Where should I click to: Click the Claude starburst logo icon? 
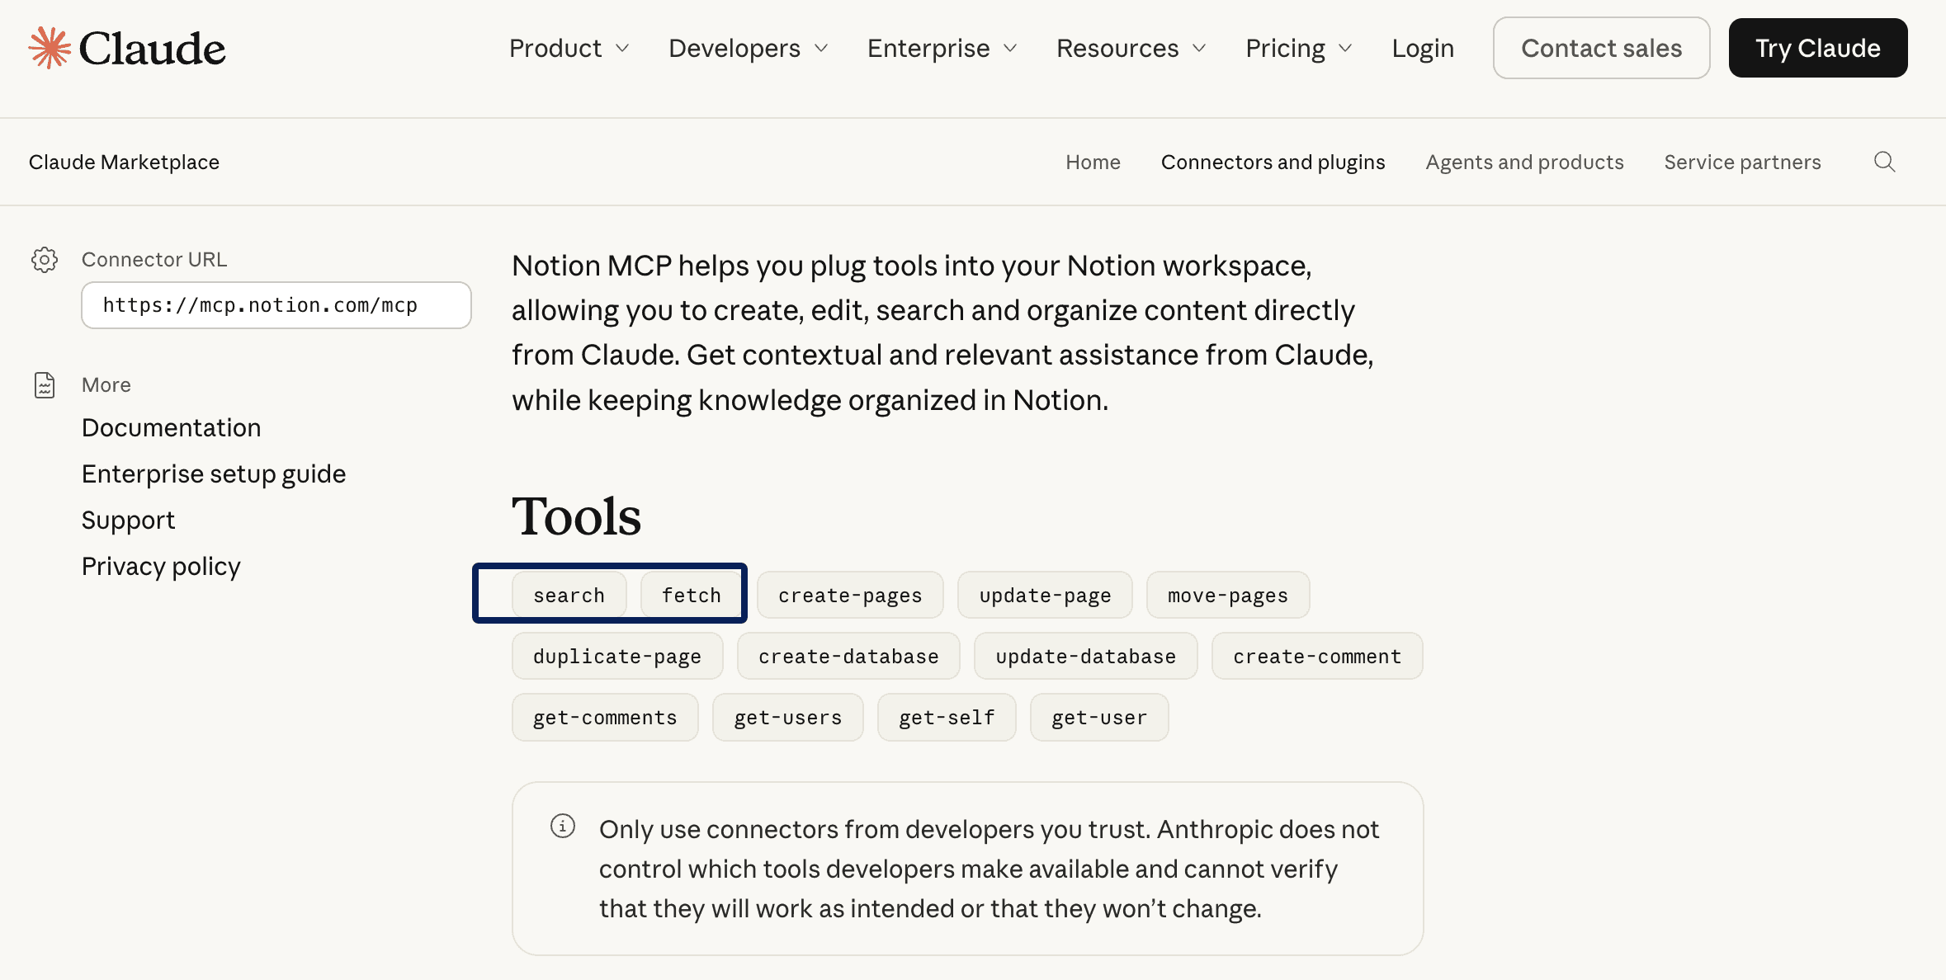(50, 48)
